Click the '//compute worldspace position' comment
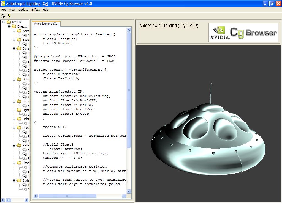The height and width of the screenshot is (203, 282). click(x=74, y=166)
